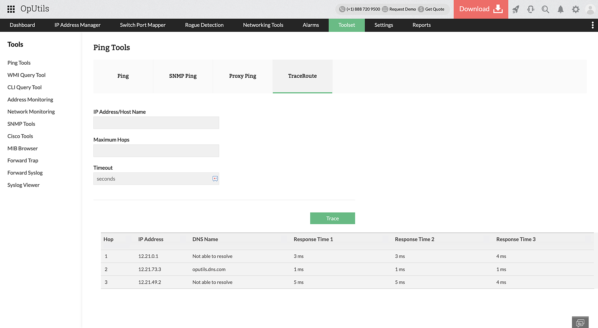Click the green Trace button
This screenshot has width=598, height=328.
[332, 218]
